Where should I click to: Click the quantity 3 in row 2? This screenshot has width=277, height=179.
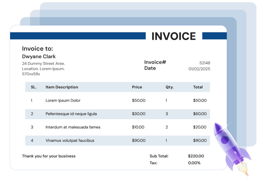pyautogui.click(x=167, y=114)
